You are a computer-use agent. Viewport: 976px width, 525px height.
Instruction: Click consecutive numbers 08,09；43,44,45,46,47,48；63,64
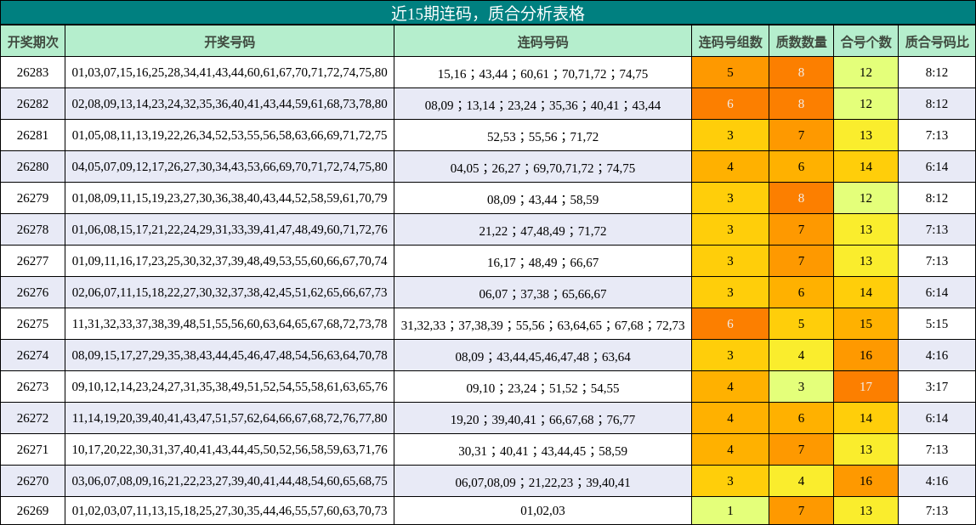click(x=542, y=357)
